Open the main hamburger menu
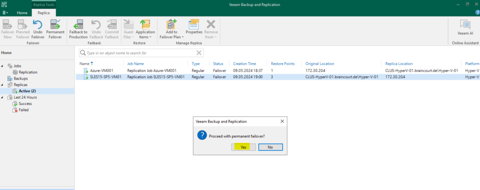480x190 pixels. (5, 13)
